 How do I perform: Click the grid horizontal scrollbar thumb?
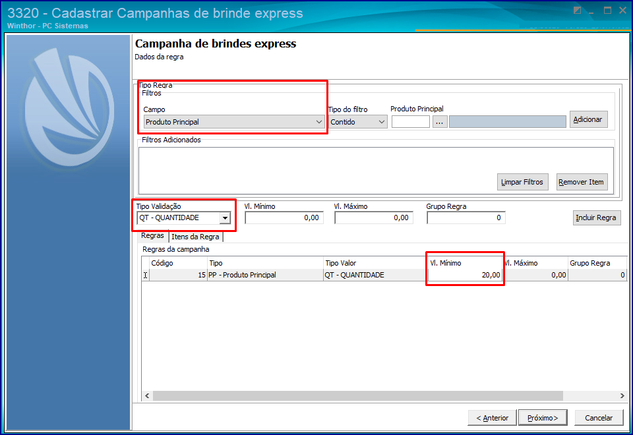357,396
